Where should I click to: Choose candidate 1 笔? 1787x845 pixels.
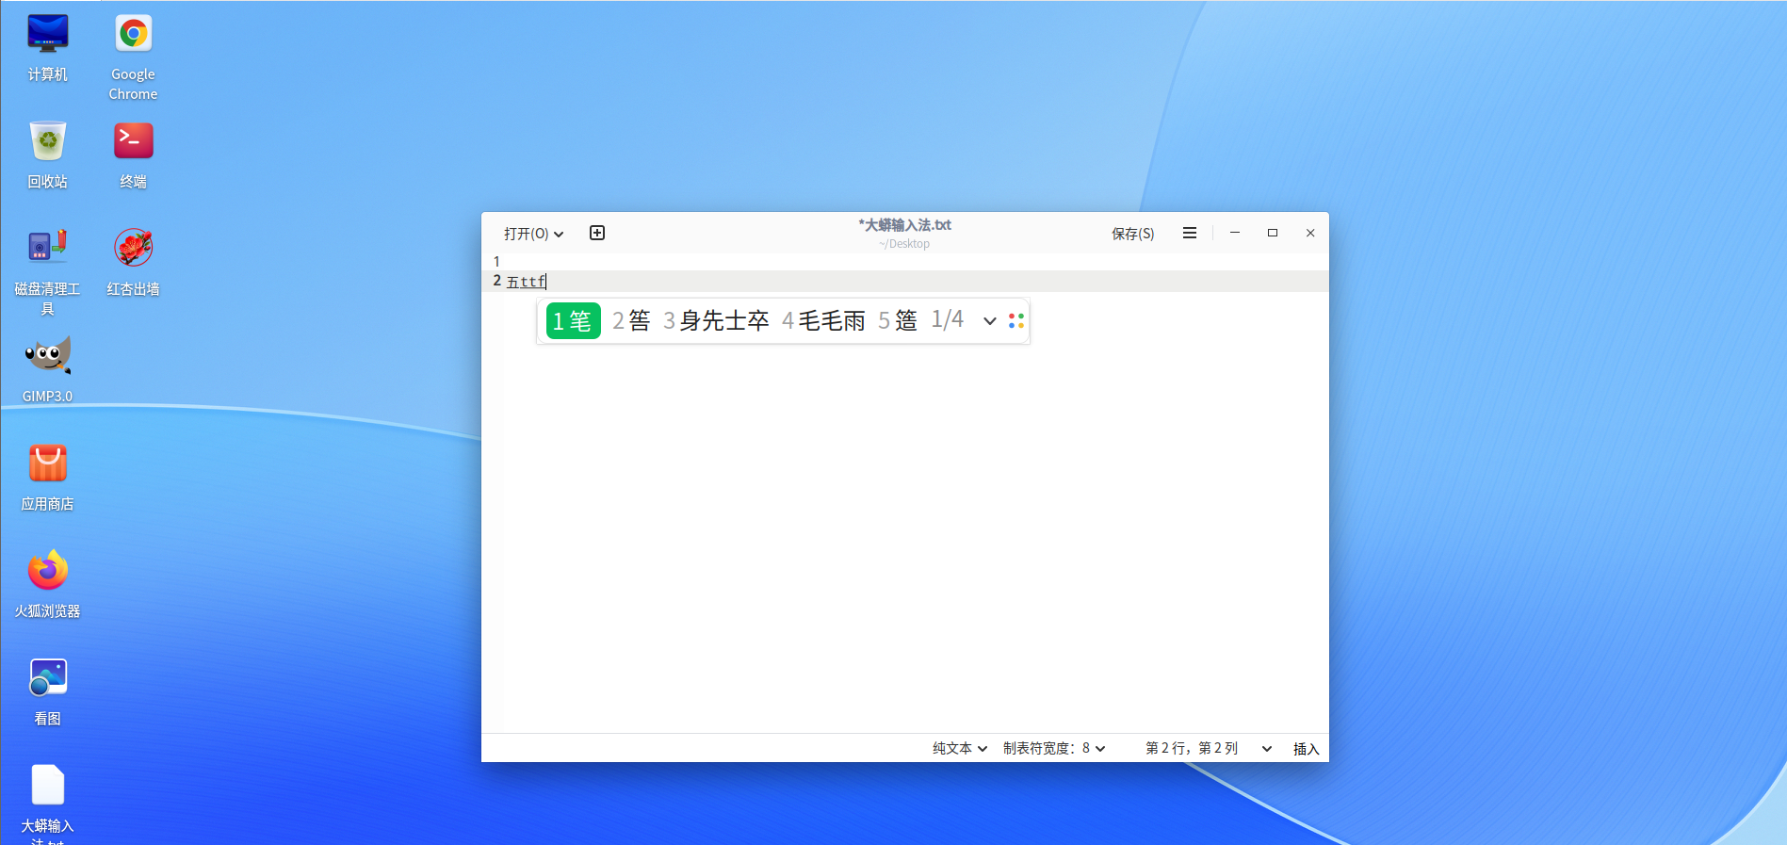coord(573,321)
